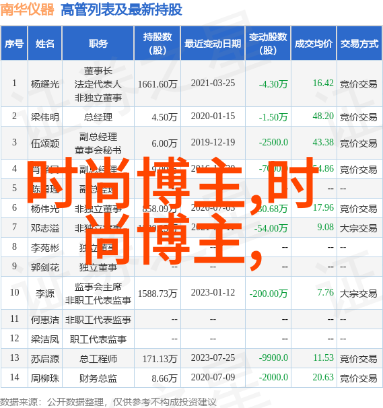Viewport: 383px width, 408px height.
Task: Click 大宗交易 in the 李源 row
Action: click(358, 294)
